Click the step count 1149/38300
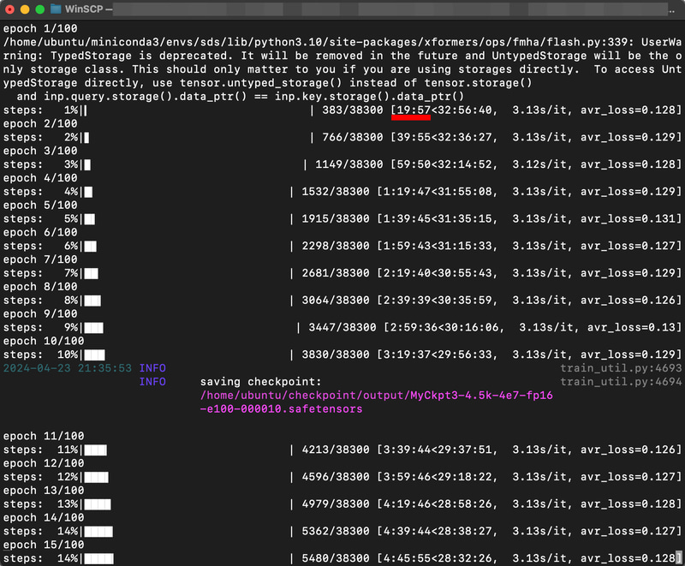The height and width of the screenshot is (566, 685). pyautogui.click(x=349, y=164)
